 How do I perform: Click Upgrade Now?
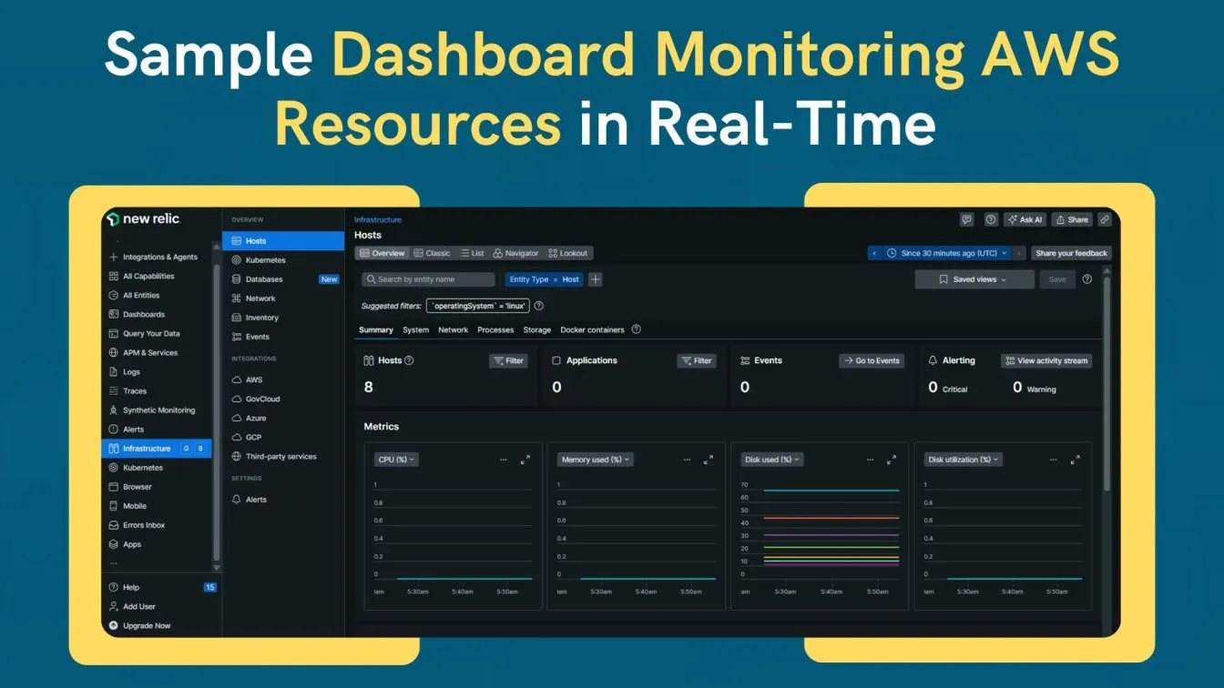[147, 626]
